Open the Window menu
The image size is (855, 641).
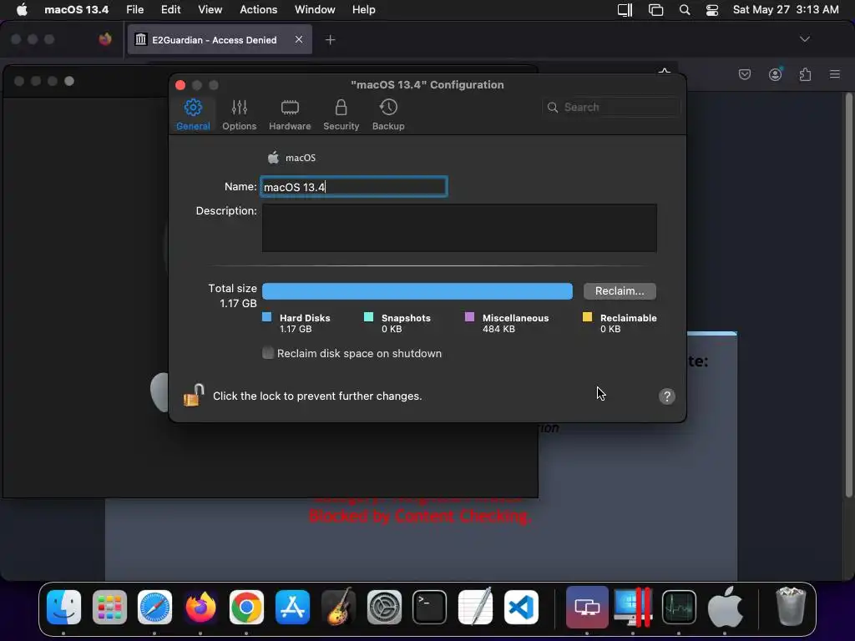[315, 10]
